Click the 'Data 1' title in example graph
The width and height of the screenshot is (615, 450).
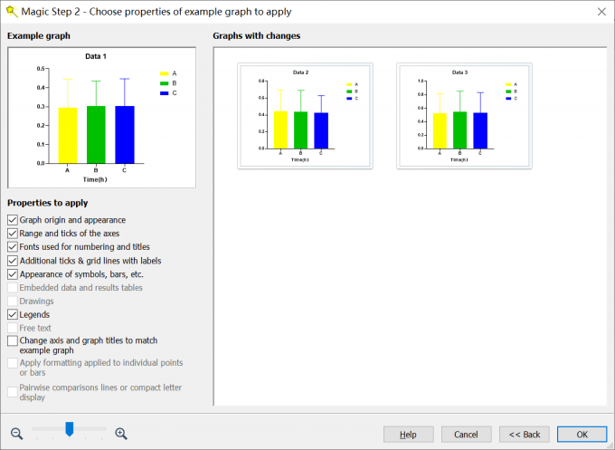click(x=96, y=56)
